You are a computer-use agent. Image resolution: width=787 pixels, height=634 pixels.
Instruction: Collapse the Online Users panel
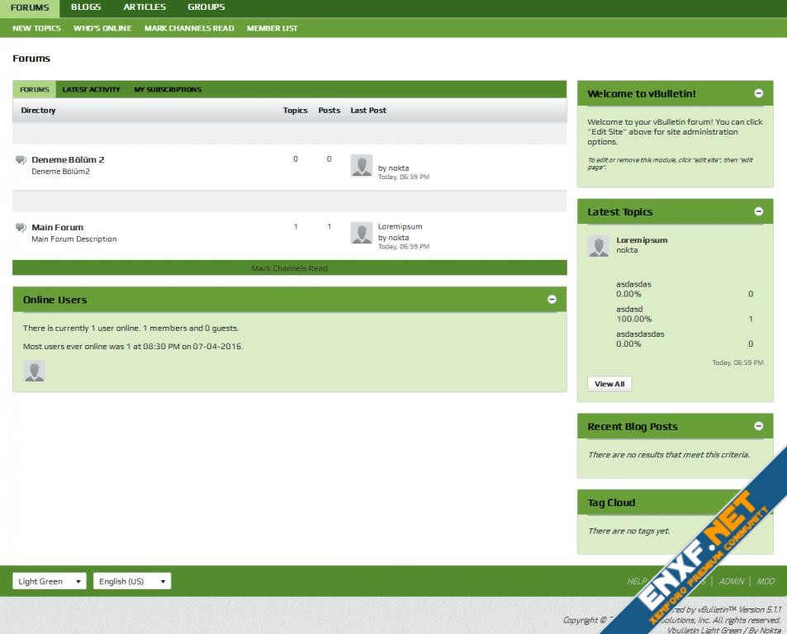pos(552,300)
